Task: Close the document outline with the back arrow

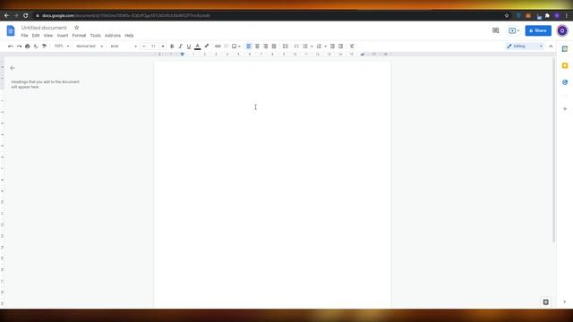Action: [13, 68]
